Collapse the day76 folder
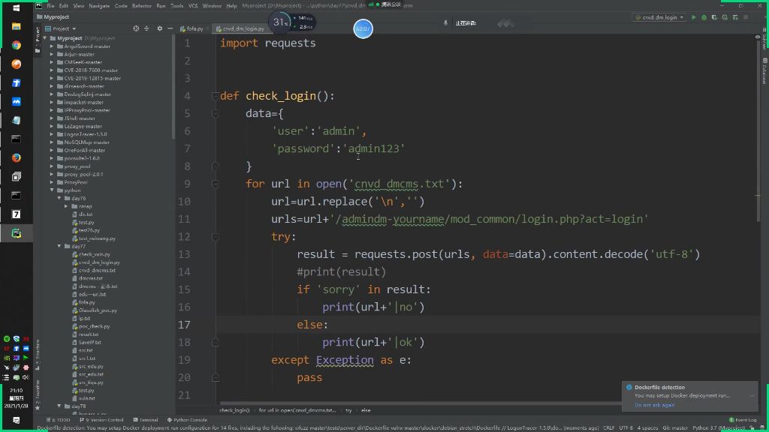Viewport: 769px width, 432px height. [59, 198]
